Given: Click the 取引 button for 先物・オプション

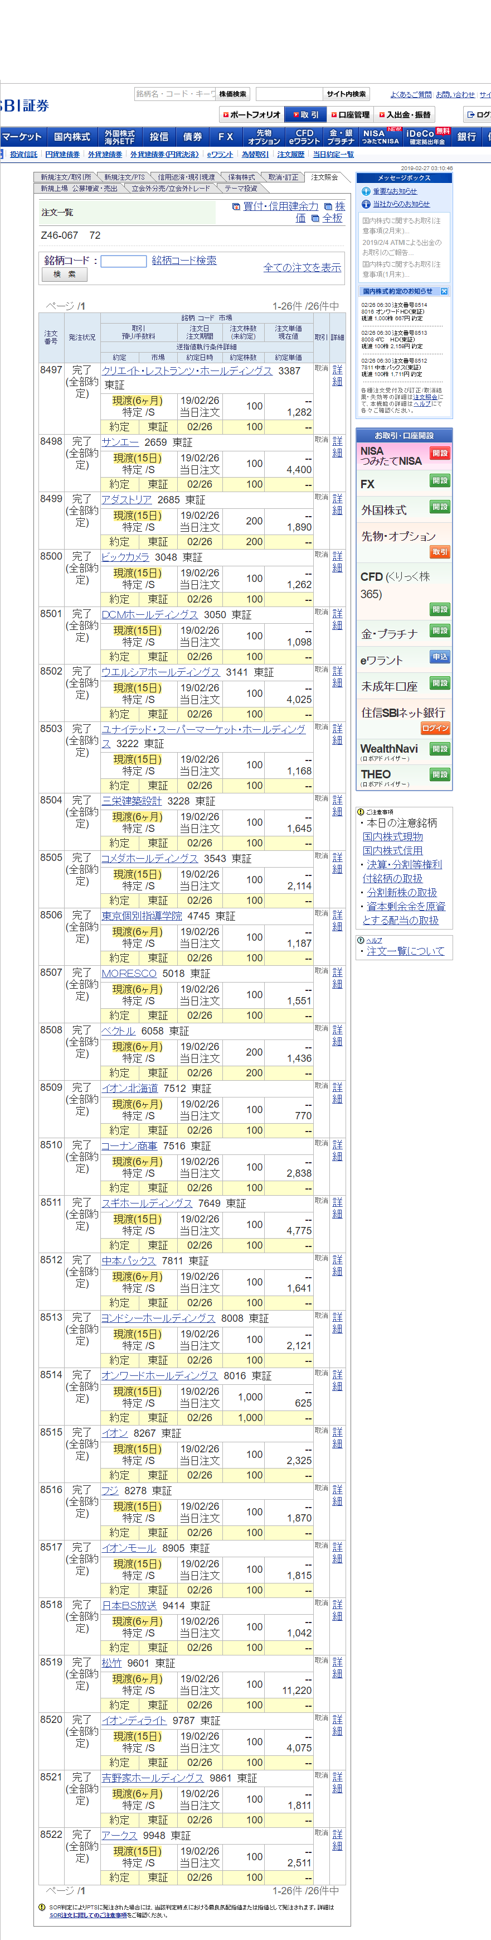Looking at the screenshot, I should tap(440, 552).
